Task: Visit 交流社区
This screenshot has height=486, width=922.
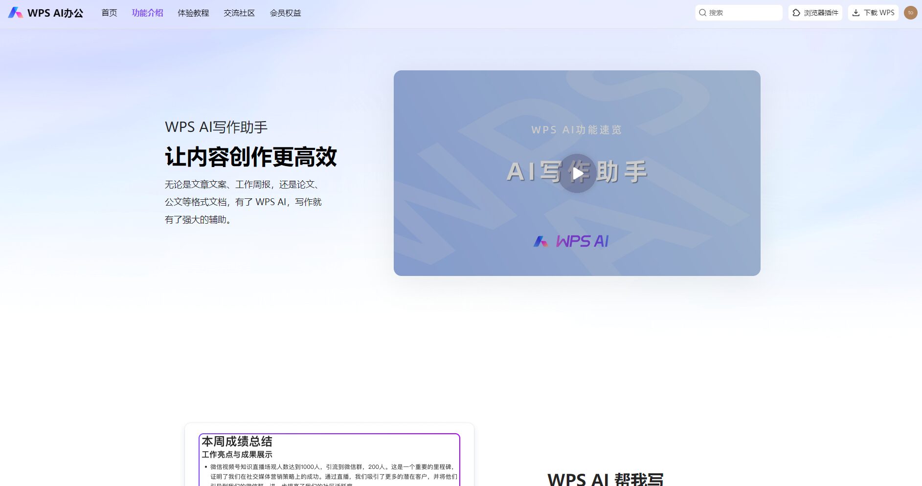Action: [x=239, y=13]
